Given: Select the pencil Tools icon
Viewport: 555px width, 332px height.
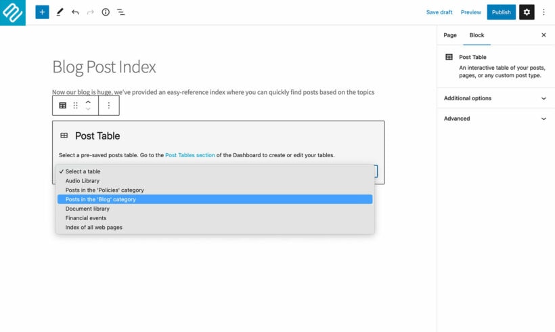Looking at the screenshot, I should point(60,12).
